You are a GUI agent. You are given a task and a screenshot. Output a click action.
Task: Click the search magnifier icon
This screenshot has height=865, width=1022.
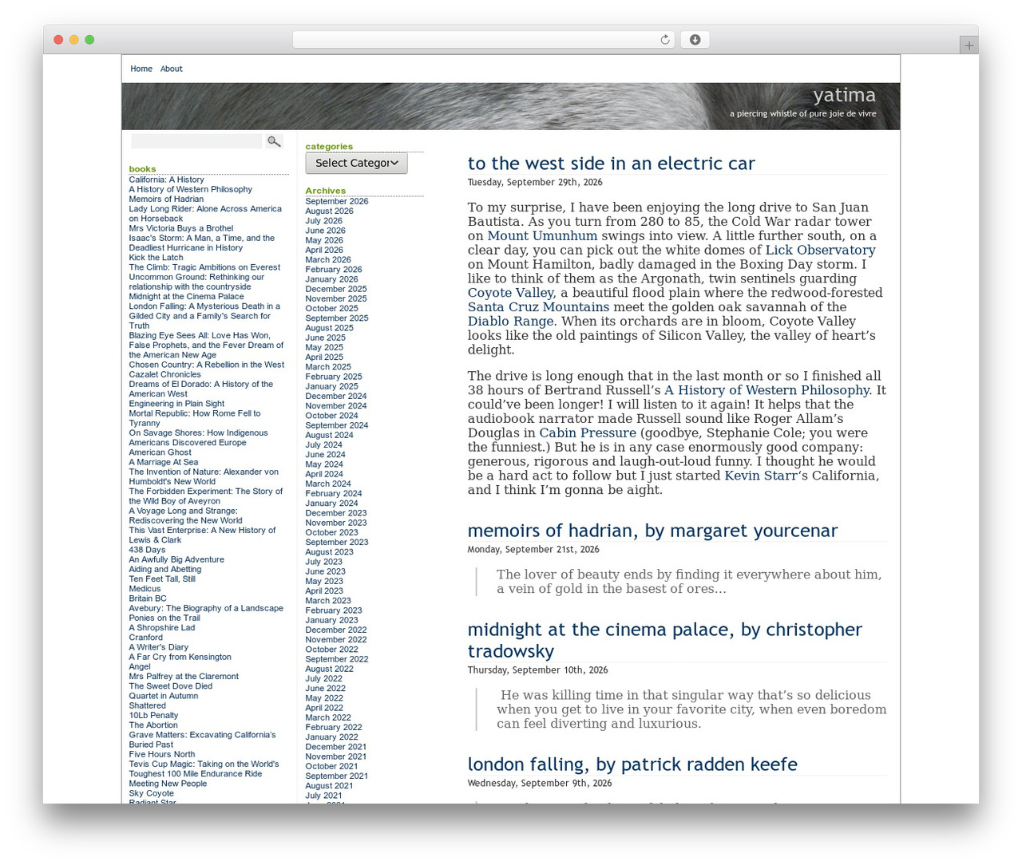click(274, 141)
